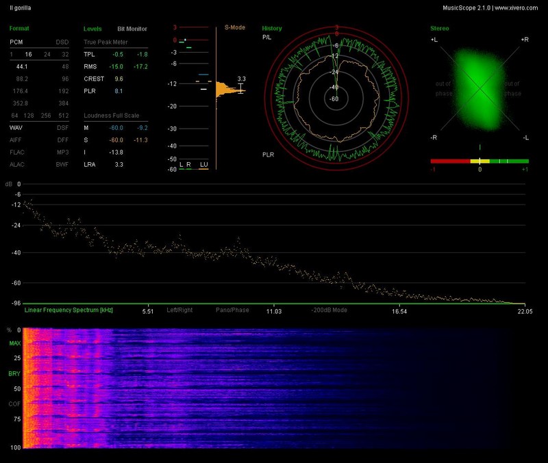The width and height of the screenshot is (548, 463).
Task: Select the WAV file format
Action: click(16, 128)
